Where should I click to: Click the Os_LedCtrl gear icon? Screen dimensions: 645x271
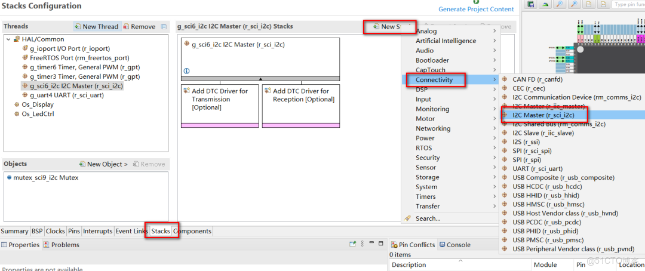point(17,114)
